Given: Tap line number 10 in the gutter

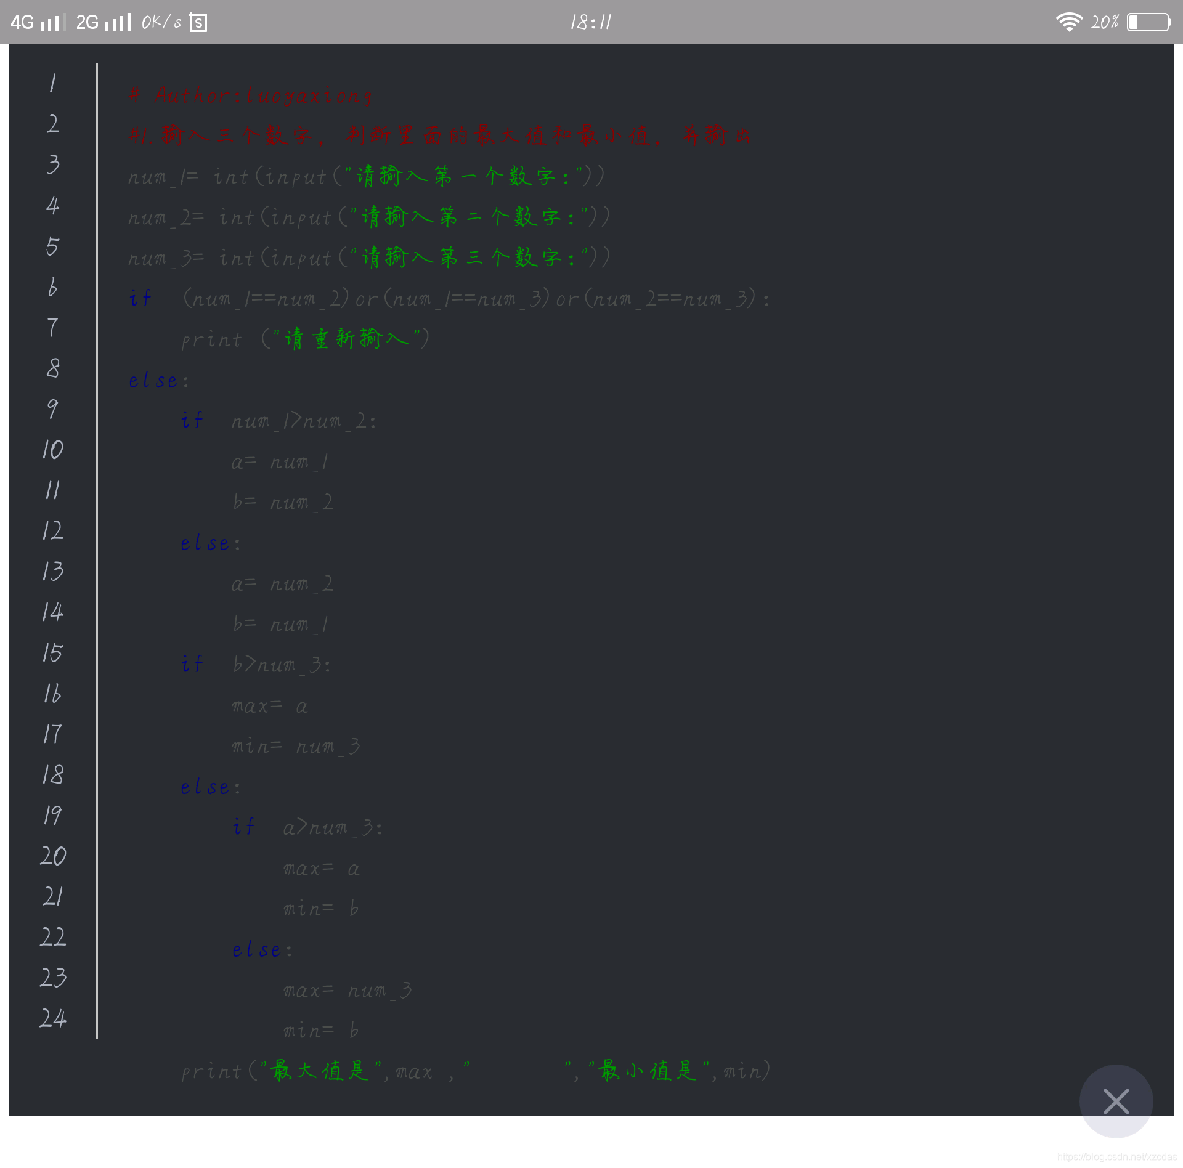Looking at the screenshot, I should 53,449.
